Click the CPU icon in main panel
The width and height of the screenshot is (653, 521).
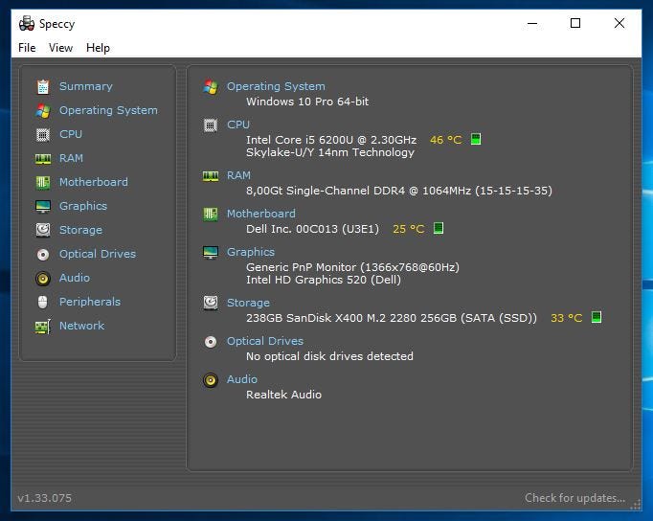tap(211, 125)
